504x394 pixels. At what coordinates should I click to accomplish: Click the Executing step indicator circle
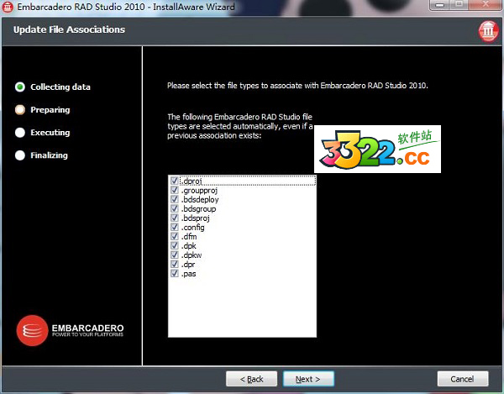(20, 133)
